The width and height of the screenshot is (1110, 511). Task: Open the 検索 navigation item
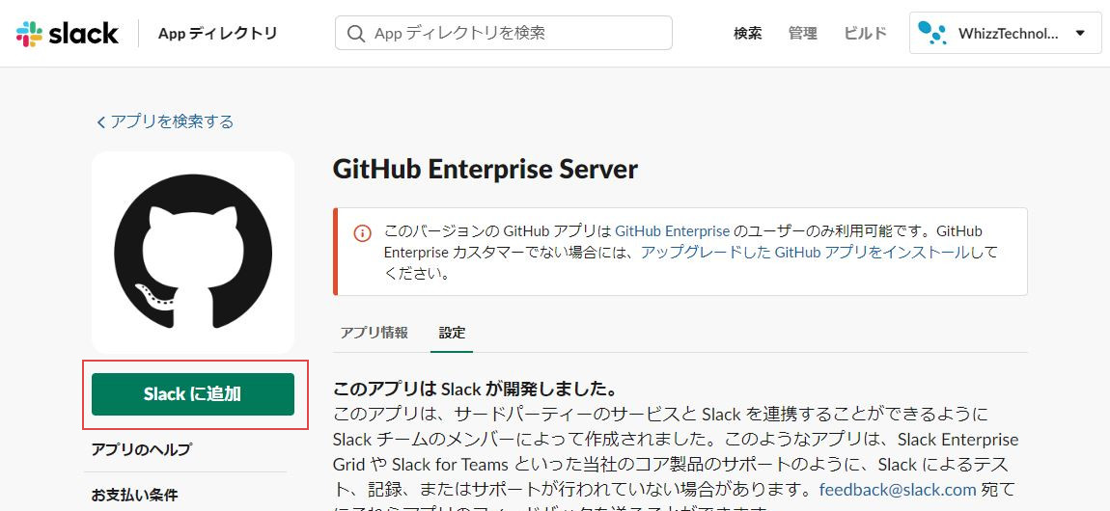point(747,33)
